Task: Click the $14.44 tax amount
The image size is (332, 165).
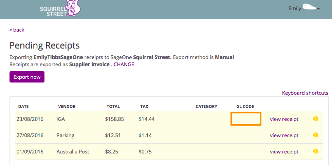Action: (147, 119)
